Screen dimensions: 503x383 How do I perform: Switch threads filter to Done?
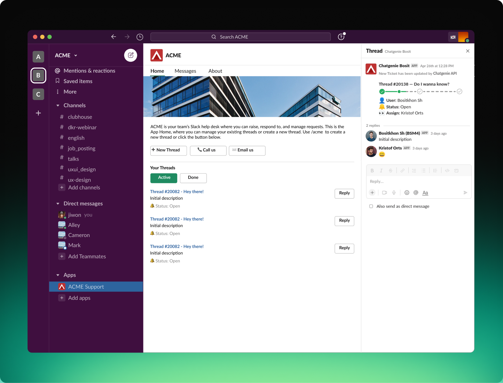coord(193,178)
